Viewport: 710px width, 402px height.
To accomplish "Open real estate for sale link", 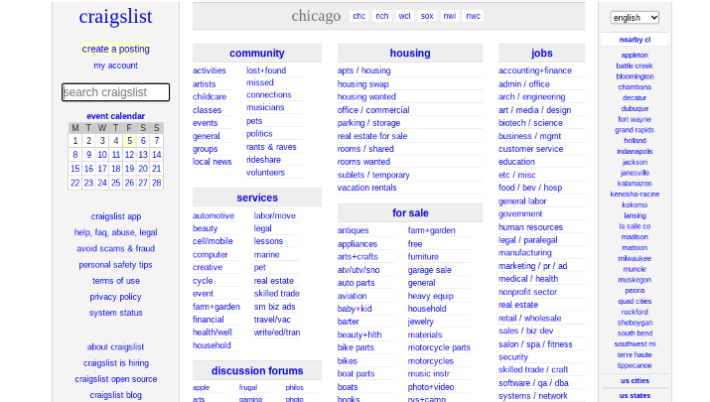I will [371, 136].
